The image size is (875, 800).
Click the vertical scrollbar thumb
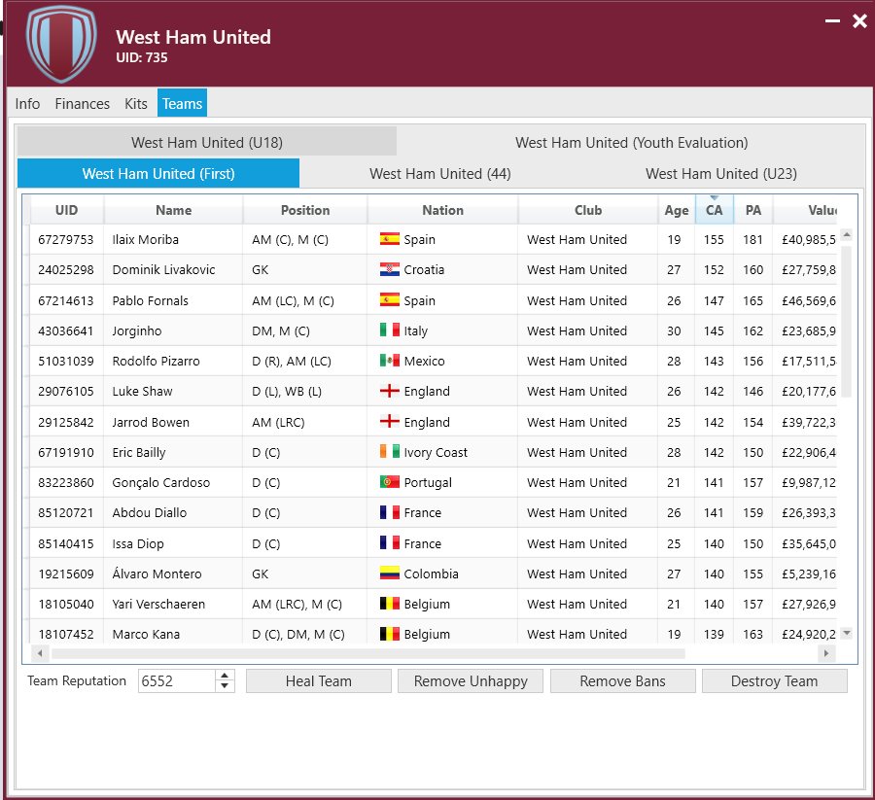point(847,322)
